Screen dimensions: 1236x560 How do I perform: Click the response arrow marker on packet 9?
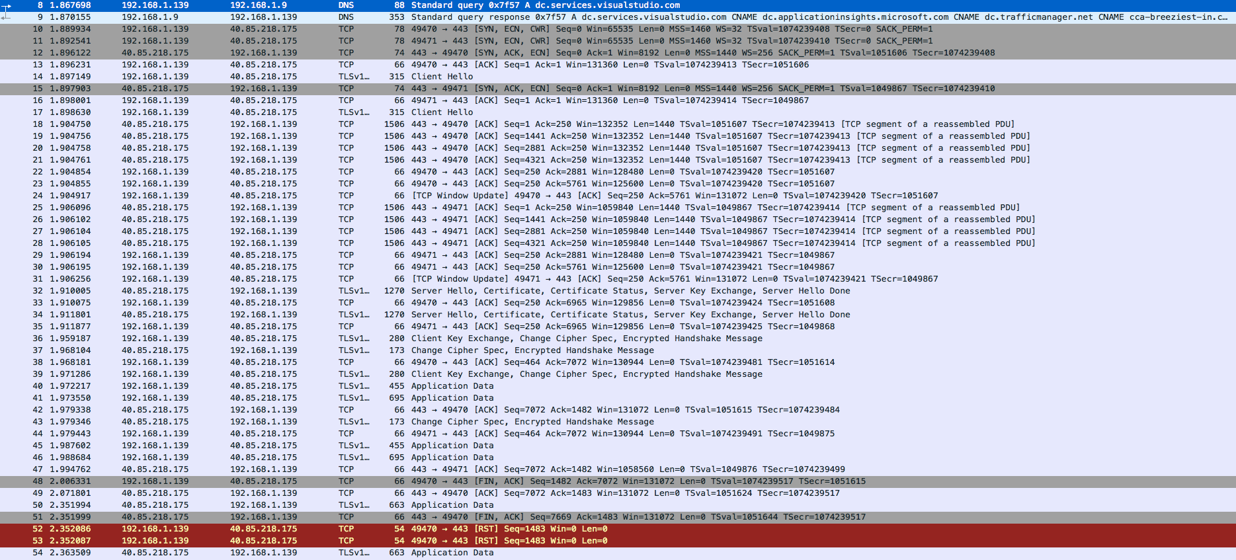coord(7,15)
